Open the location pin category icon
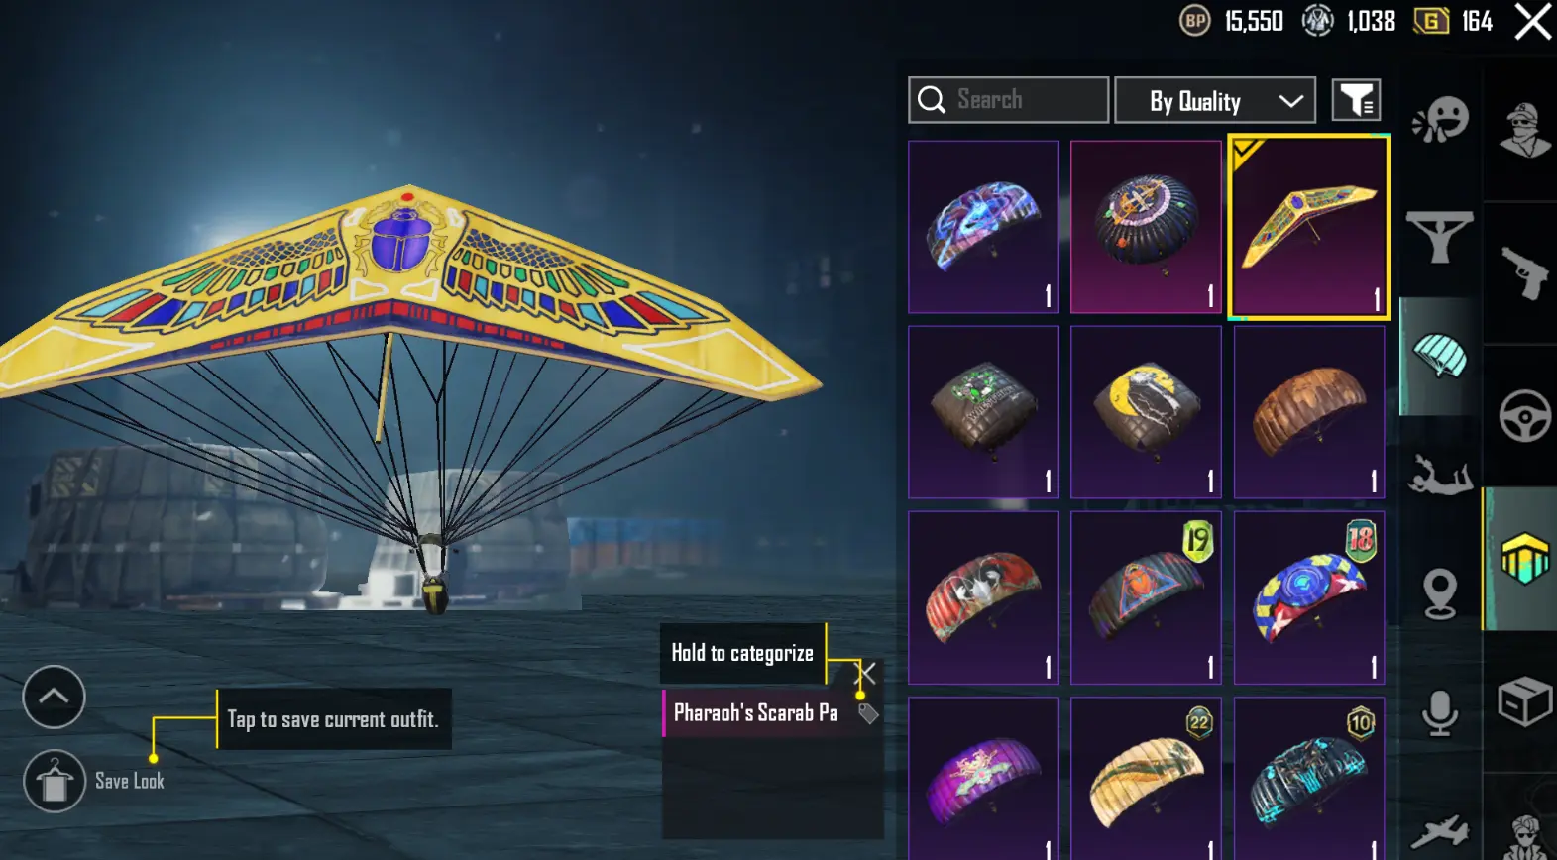The width and height of the screenshot is (1557, 860). pos(1439,594)
